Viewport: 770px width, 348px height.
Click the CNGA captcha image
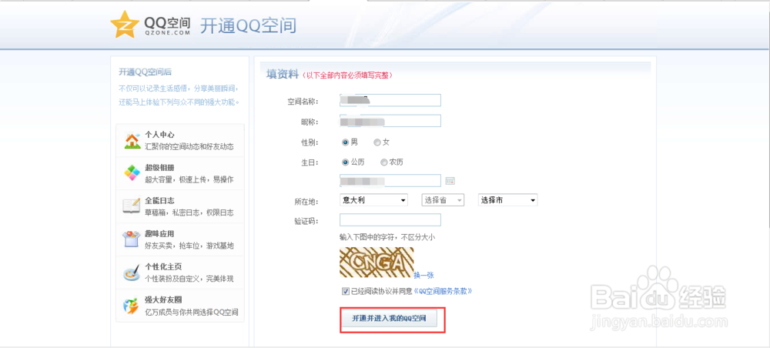click(x=377, y=262)
